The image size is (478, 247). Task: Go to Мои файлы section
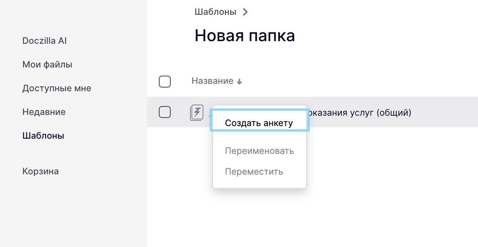47,65
